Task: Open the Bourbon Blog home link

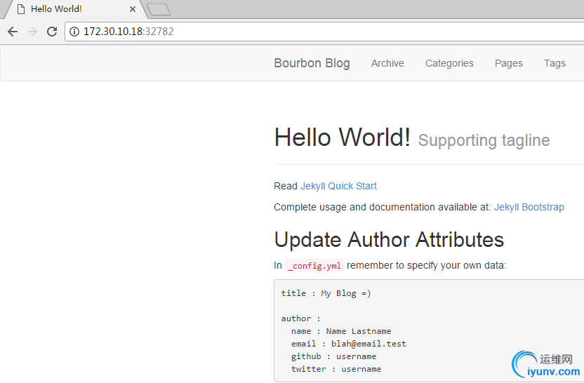Action: click(x=312, y=63)
